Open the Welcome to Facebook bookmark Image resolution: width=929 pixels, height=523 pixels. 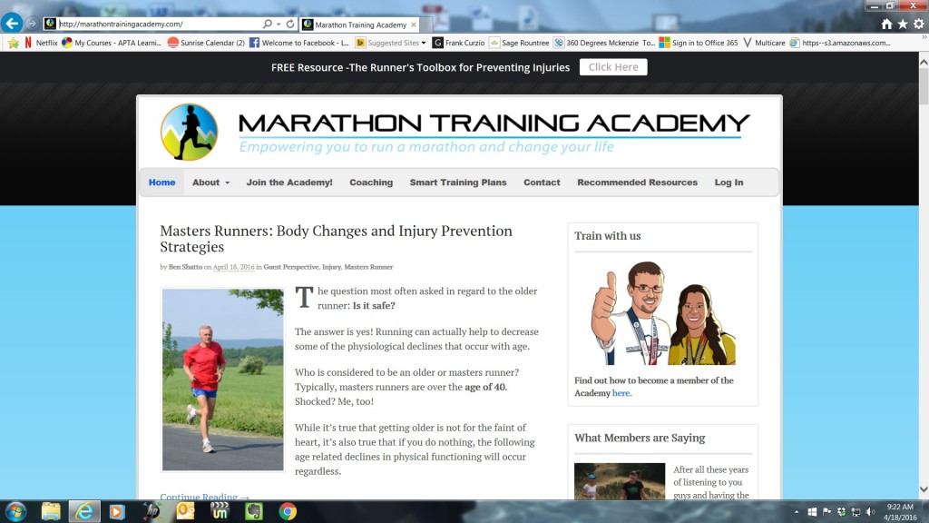pos(299,43)
